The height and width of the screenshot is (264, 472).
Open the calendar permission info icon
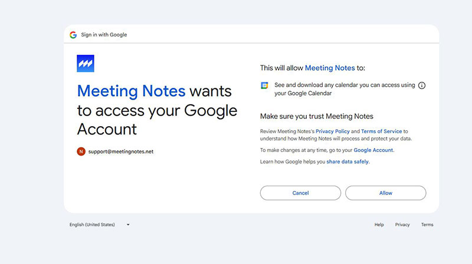point(421,85)
